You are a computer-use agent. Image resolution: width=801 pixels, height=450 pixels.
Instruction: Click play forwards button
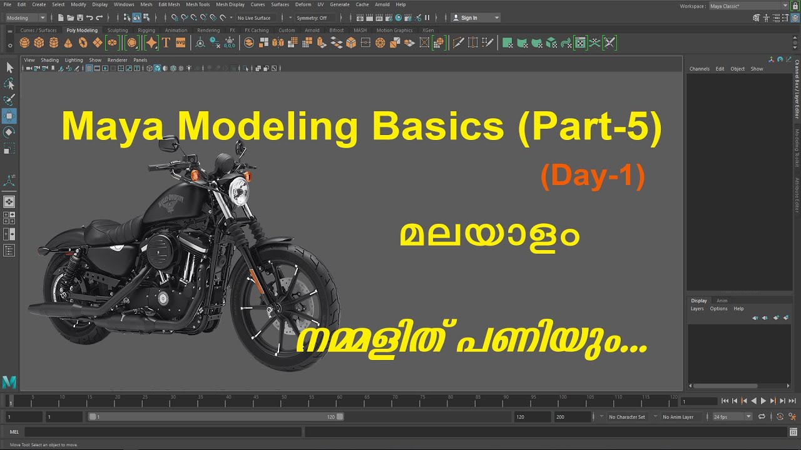tap(763, 401)
